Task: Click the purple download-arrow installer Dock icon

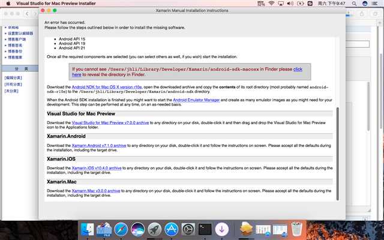Action: coord(222,229)
